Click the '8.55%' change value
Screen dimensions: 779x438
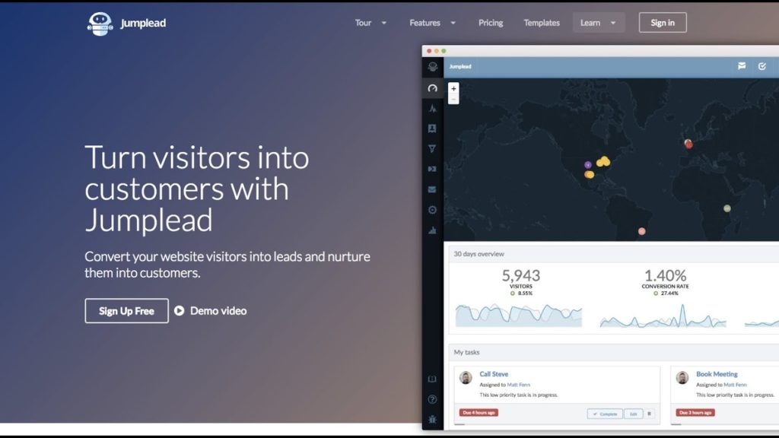(525, 294)
